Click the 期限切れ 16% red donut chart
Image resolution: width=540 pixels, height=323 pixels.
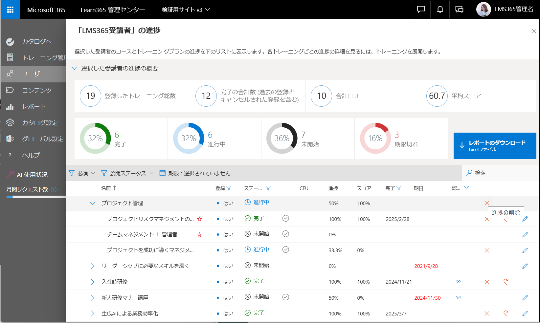pyautogui.click(x=375, y=138)
